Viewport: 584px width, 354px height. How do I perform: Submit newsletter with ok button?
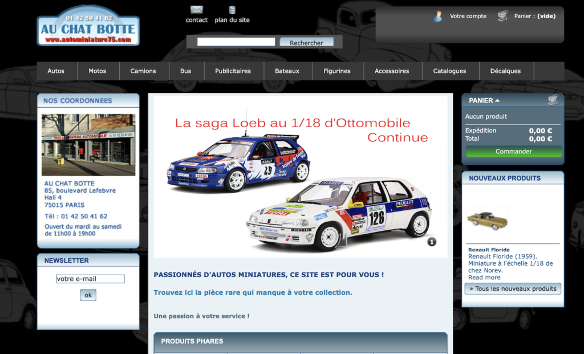click(88, 295)
